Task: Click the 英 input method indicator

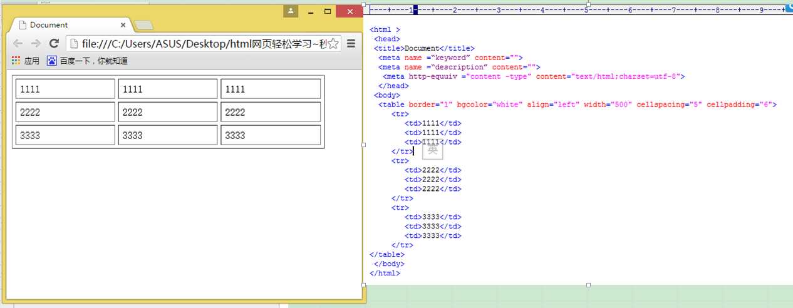Action: [433, 151]
